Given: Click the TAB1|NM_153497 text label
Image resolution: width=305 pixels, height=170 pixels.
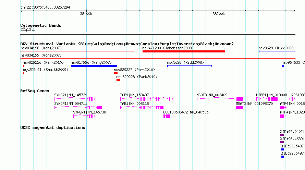Looking at the screenshot, I should click(x=134, y=95).
